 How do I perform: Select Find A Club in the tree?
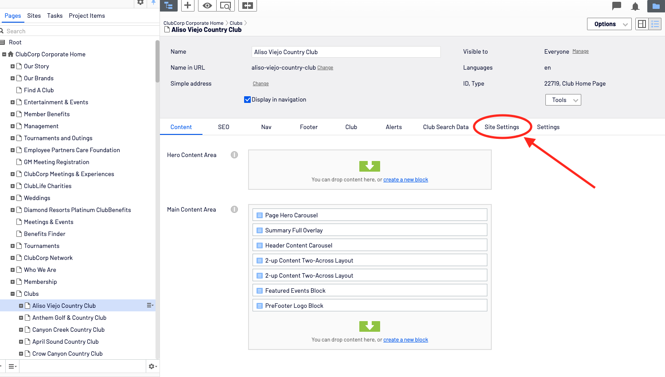click(x=39, y=90)
